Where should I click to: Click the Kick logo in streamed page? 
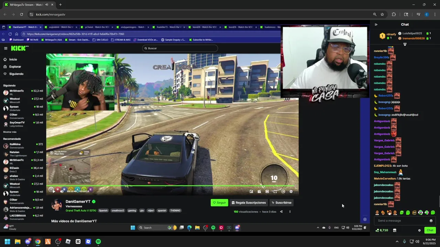[x=19, y=48]
